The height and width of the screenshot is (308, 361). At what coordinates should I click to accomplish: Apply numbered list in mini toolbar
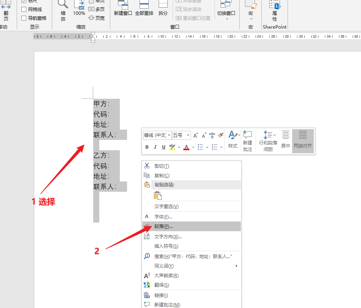214,147
